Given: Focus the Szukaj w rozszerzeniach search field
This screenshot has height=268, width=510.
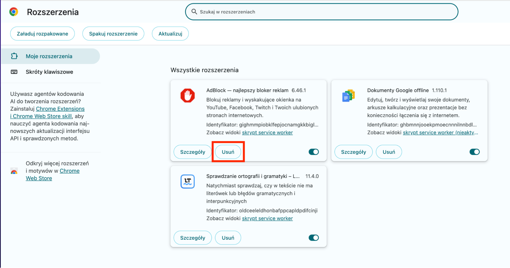Looking at the screenshot, I should (x=321, y=12).
